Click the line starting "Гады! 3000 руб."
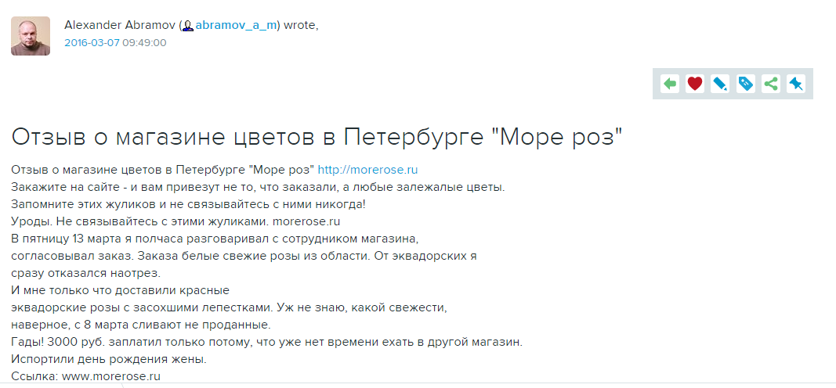Image resolution: width=836 pixels, height=388 pixels. [x=266, y=342]
